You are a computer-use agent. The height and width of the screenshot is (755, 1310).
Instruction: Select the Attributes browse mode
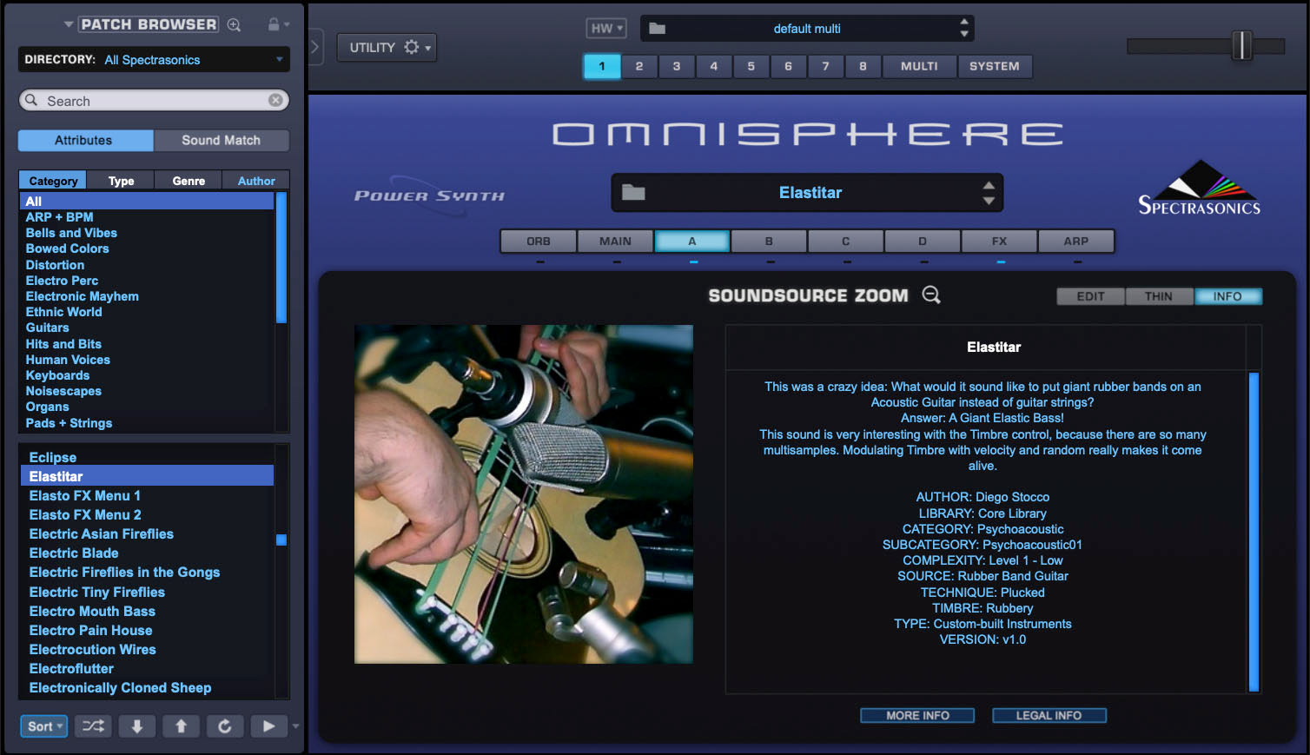[86, 141]
